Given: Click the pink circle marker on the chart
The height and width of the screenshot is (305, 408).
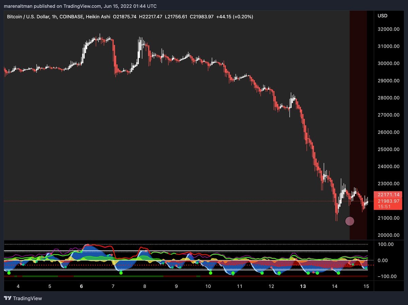Looking at the screenshot, I should click(350, 221).
